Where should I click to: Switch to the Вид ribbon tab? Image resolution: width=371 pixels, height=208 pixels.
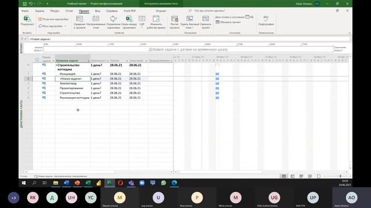pos(97,11)
